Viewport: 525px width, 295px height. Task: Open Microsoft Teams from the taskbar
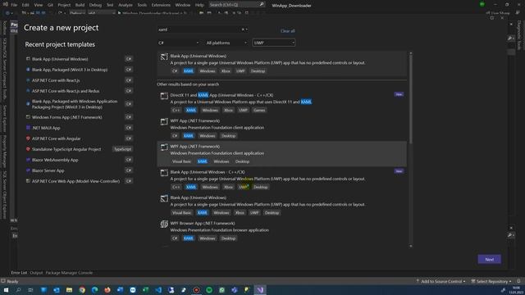(235, 289)
